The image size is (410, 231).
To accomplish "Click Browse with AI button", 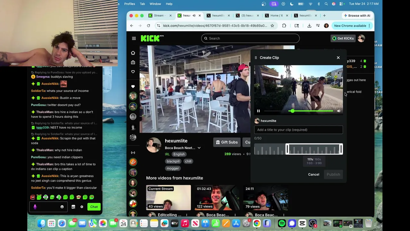I will [x=357, y=15].
